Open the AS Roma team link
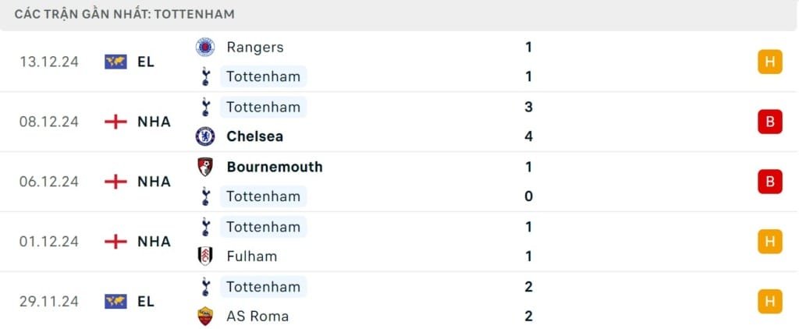 pos(257,317)
